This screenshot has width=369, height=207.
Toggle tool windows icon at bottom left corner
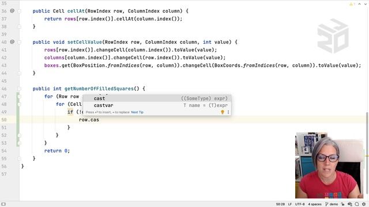[3, 204]
